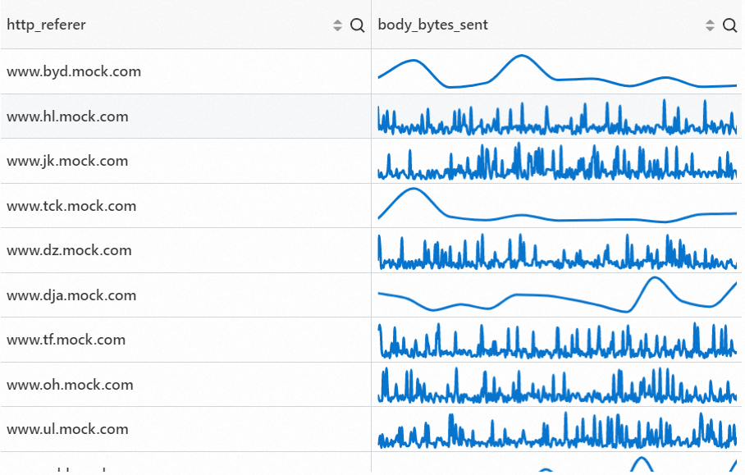Sort the body_bytes_sent column
745x475 pixels.
[x=710, y=25]
